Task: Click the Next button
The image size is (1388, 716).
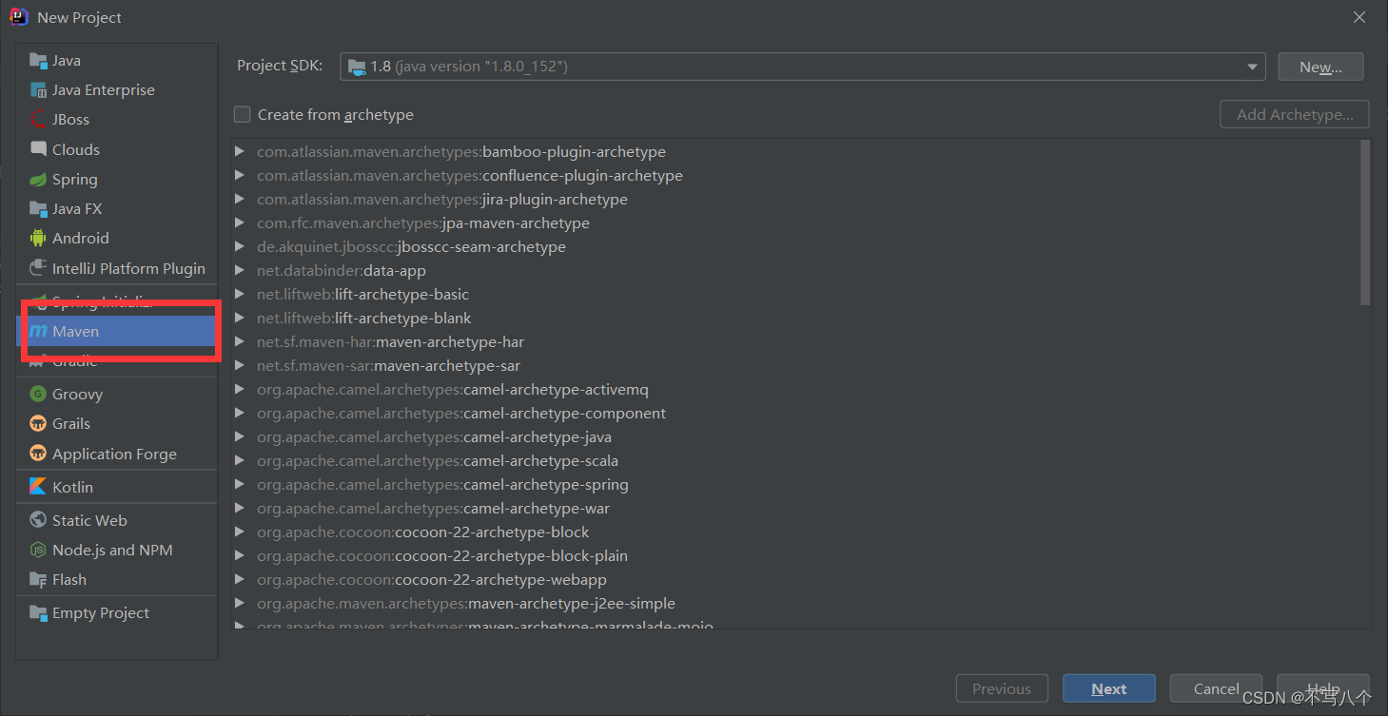Action: coord(1109,688)
